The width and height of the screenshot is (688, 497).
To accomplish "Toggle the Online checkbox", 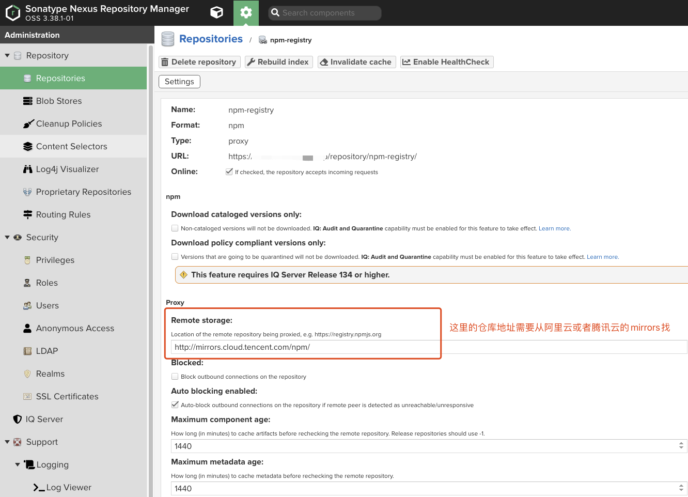I will coord(229,172).
